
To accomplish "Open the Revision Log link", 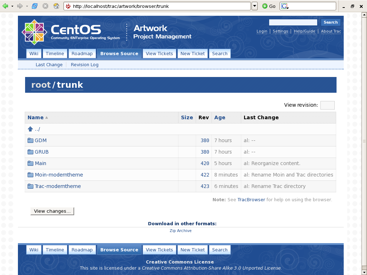I will pos(85,65).
